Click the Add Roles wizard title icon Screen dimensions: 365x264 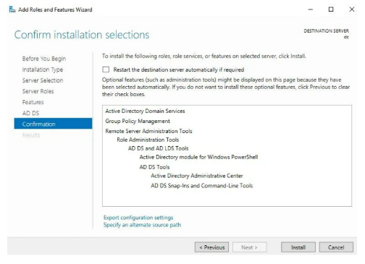pos(12,9)
